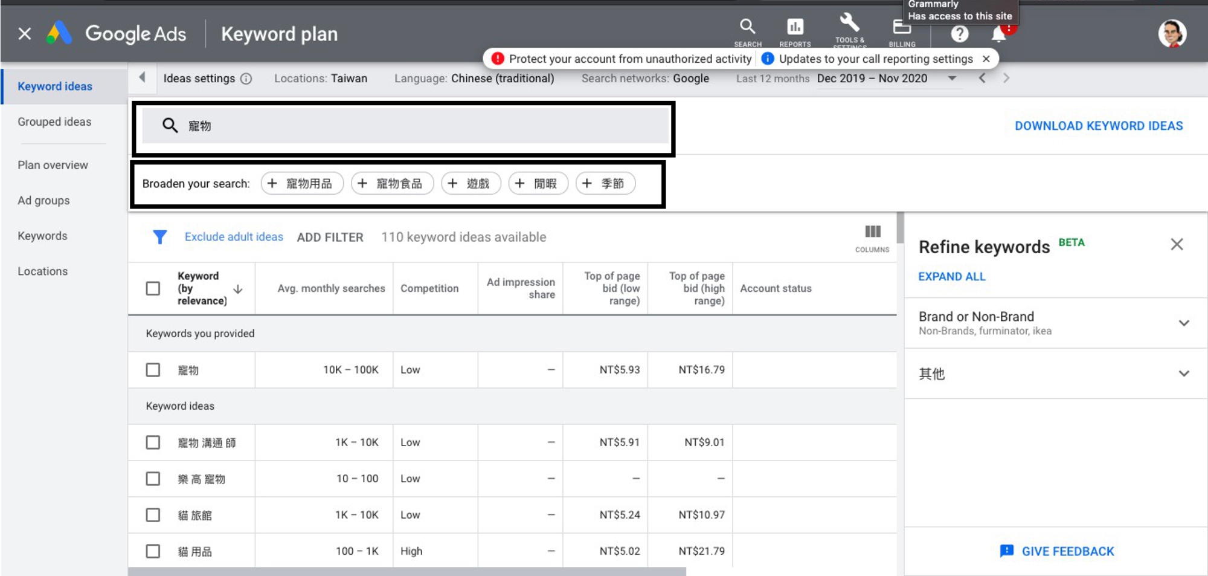This screenshot has width=1208, height=576.
Task: Toggle the select-all checkbox in table header
Action: pyautogui.click(x=153, y=288)
